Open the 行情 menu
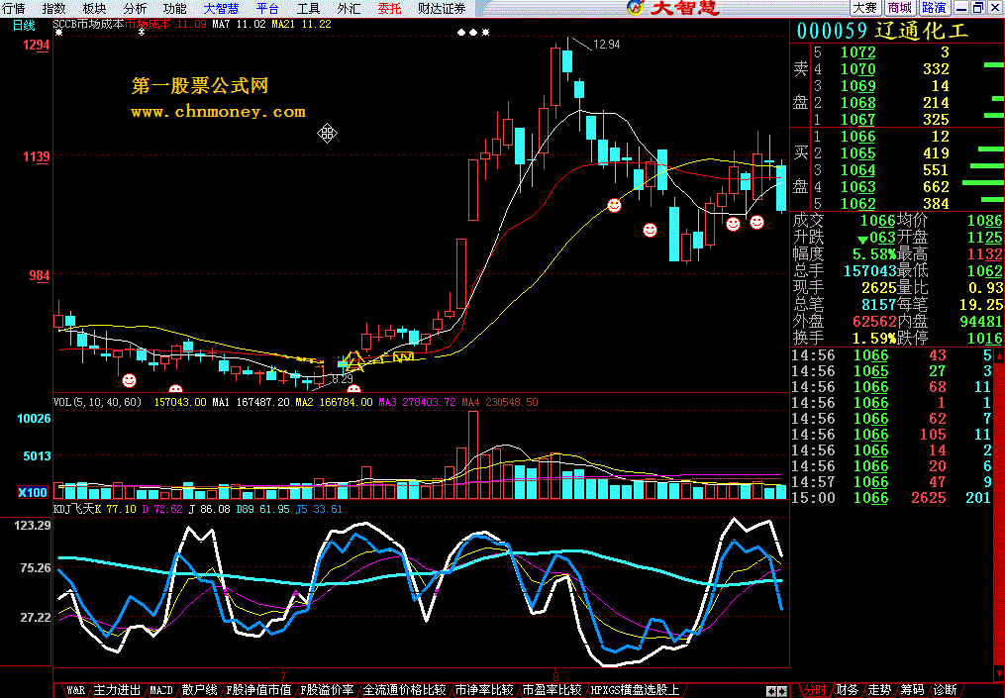 point(14,8)
